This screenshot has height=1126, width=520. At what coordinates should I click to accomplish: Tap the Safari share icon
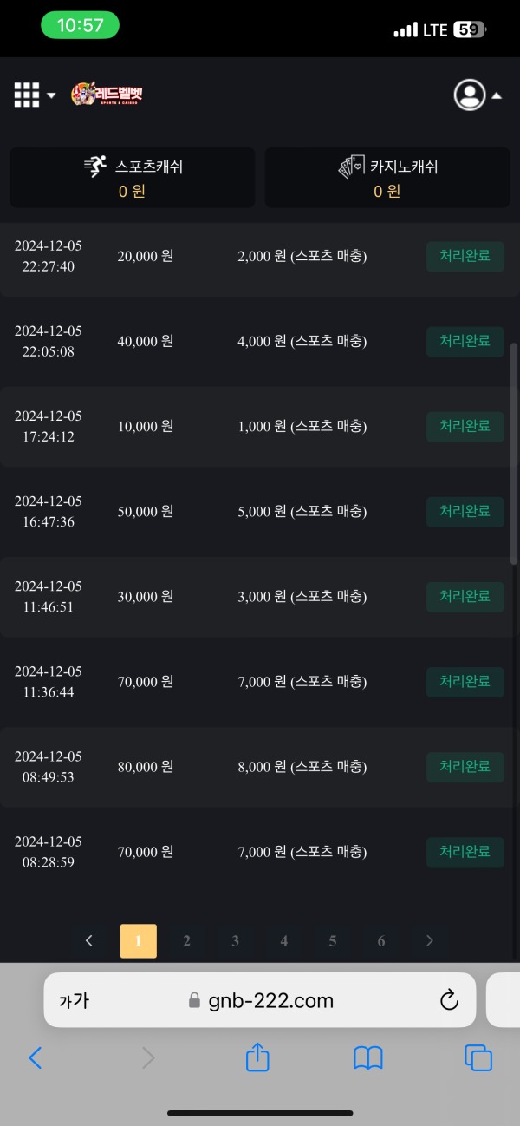pyautogui.click(x=257, y=1057)
